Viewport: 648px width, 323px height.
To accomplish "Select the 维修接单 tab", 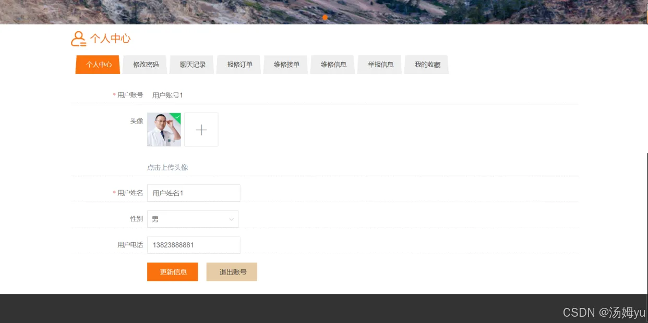I will tap(286, 65).
